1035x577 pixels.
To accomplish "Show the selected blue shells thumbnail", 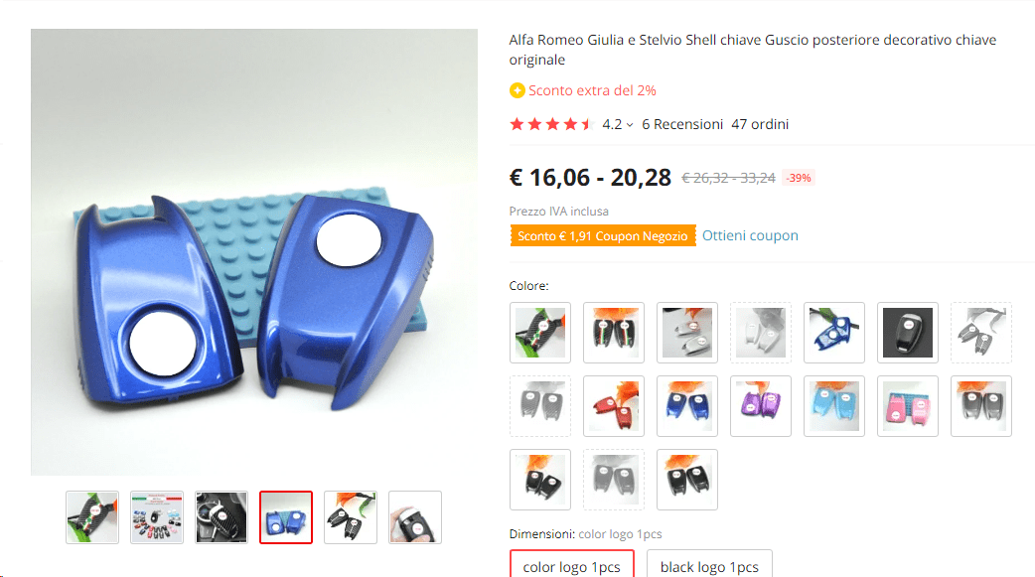I will point(286,517).
